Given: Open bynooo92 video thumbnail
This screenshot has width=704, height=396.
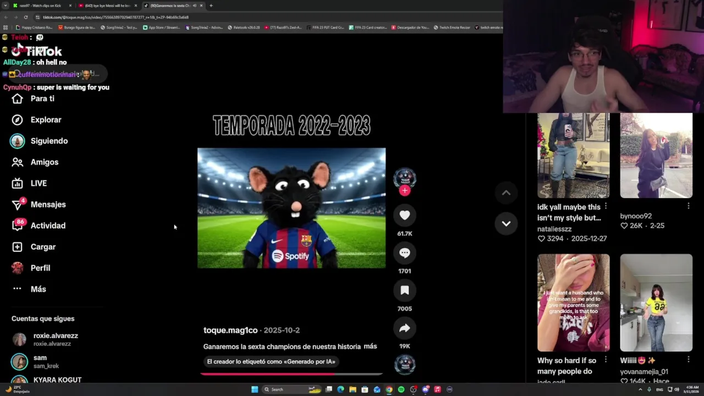Looking at the screenshot, I should tap(656, 156).
